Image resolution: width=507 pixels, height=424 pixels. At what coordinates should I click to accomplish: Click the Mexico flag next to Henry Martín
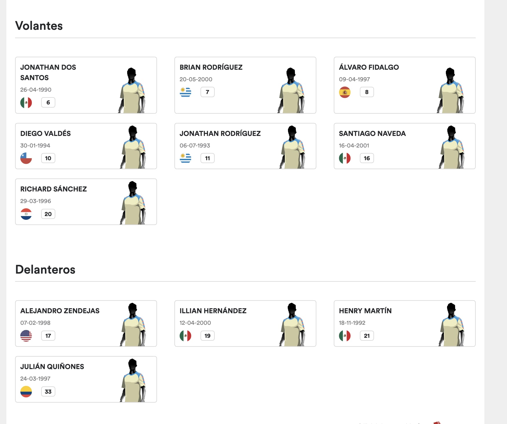click(x=345, y=335)
